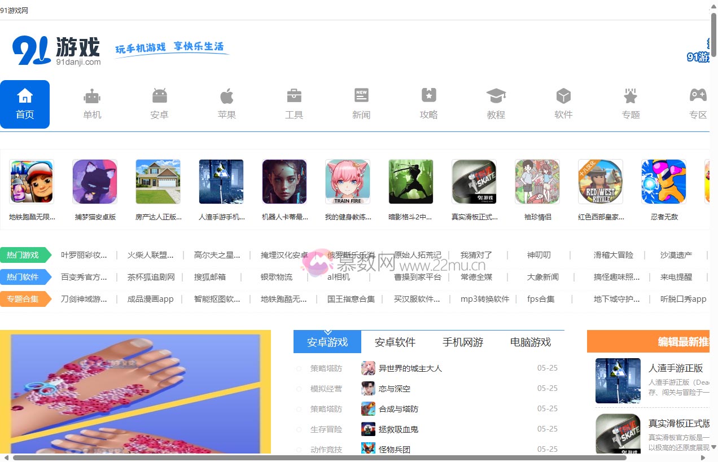Viewport: 718px width, 462px height.
Task: Select the 策略塔防 category radio circle
Action: (299, 368)
